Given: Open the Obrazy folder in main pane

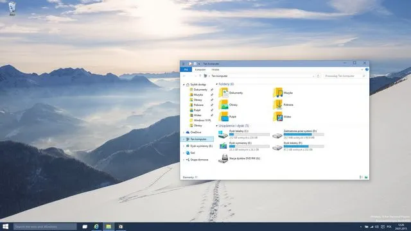Looking at the screenshot, I should 228,105.
